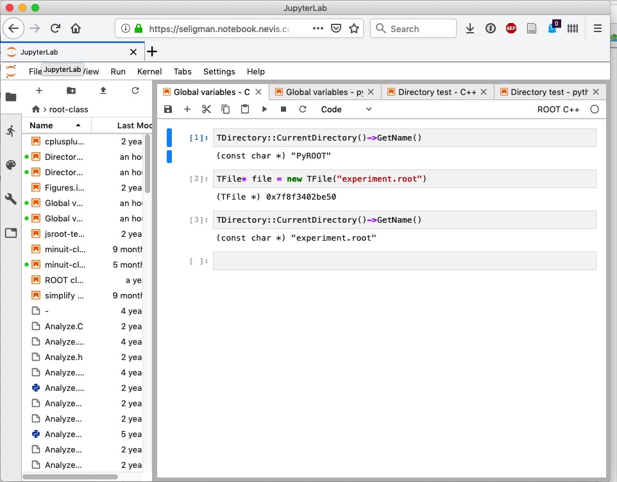The height and width of the screenshot is (482, 617).
Task: Run the selected cell with play icon
Action: [x=264, y=110]
